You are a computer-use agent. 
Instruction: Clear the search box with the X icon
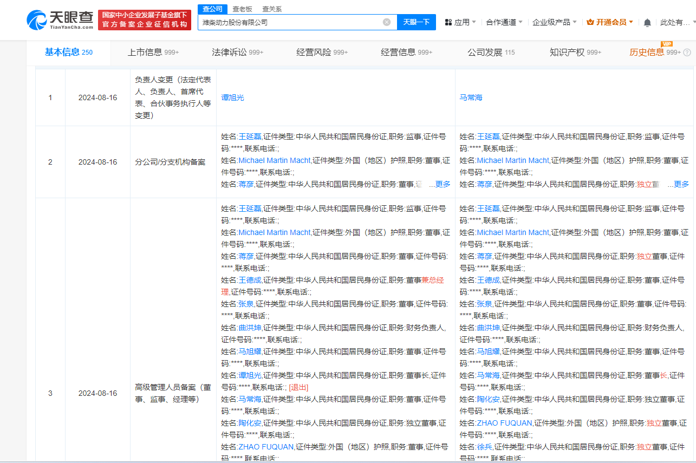tap(387, 22)
